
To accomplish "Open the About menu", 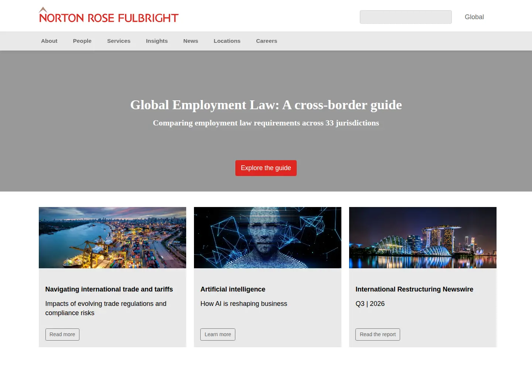I will pos(49,41).
